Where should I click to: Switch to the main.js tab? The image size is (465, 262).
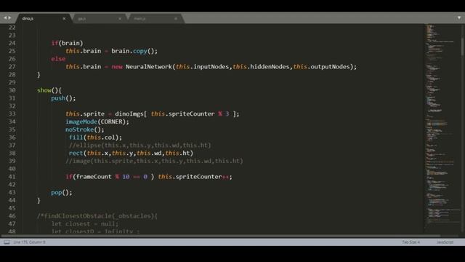click(x=155, y=18)
